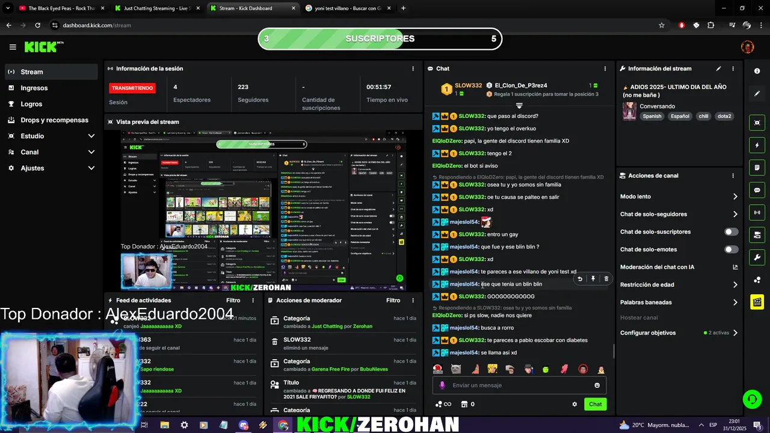
Task: Open Modo lento settings
Action: [x=679, y=197]
